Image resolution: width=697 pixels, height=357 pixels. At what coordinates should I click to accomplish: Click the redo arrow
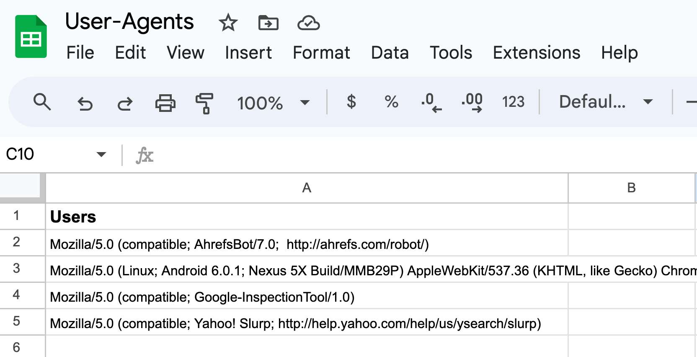tap(125, 103)
